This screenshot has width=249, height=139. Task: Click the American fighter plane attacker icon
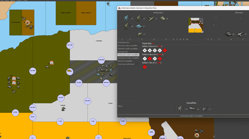(x=150, y=19)
